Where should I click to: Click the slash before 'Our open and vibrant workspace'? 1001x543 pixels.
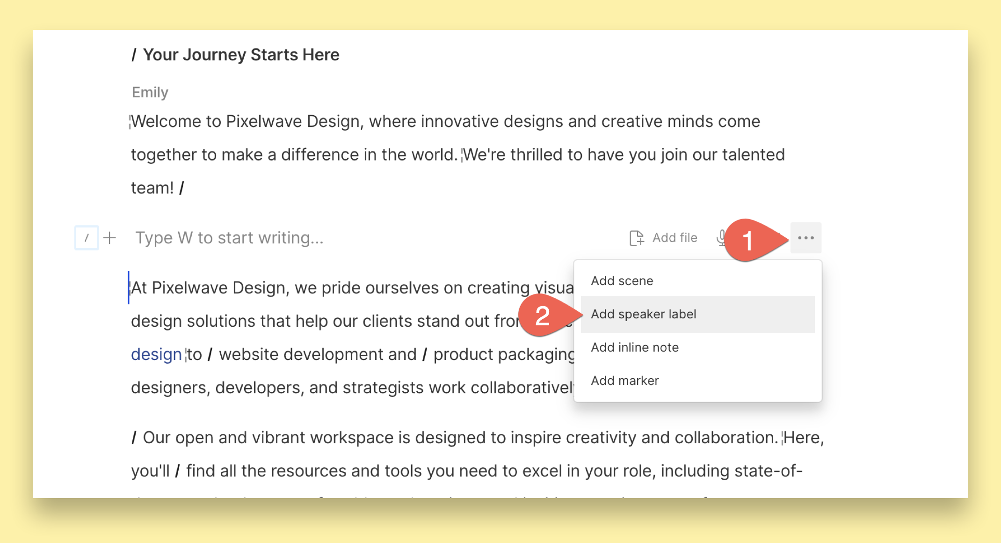[x=134, y=438]
